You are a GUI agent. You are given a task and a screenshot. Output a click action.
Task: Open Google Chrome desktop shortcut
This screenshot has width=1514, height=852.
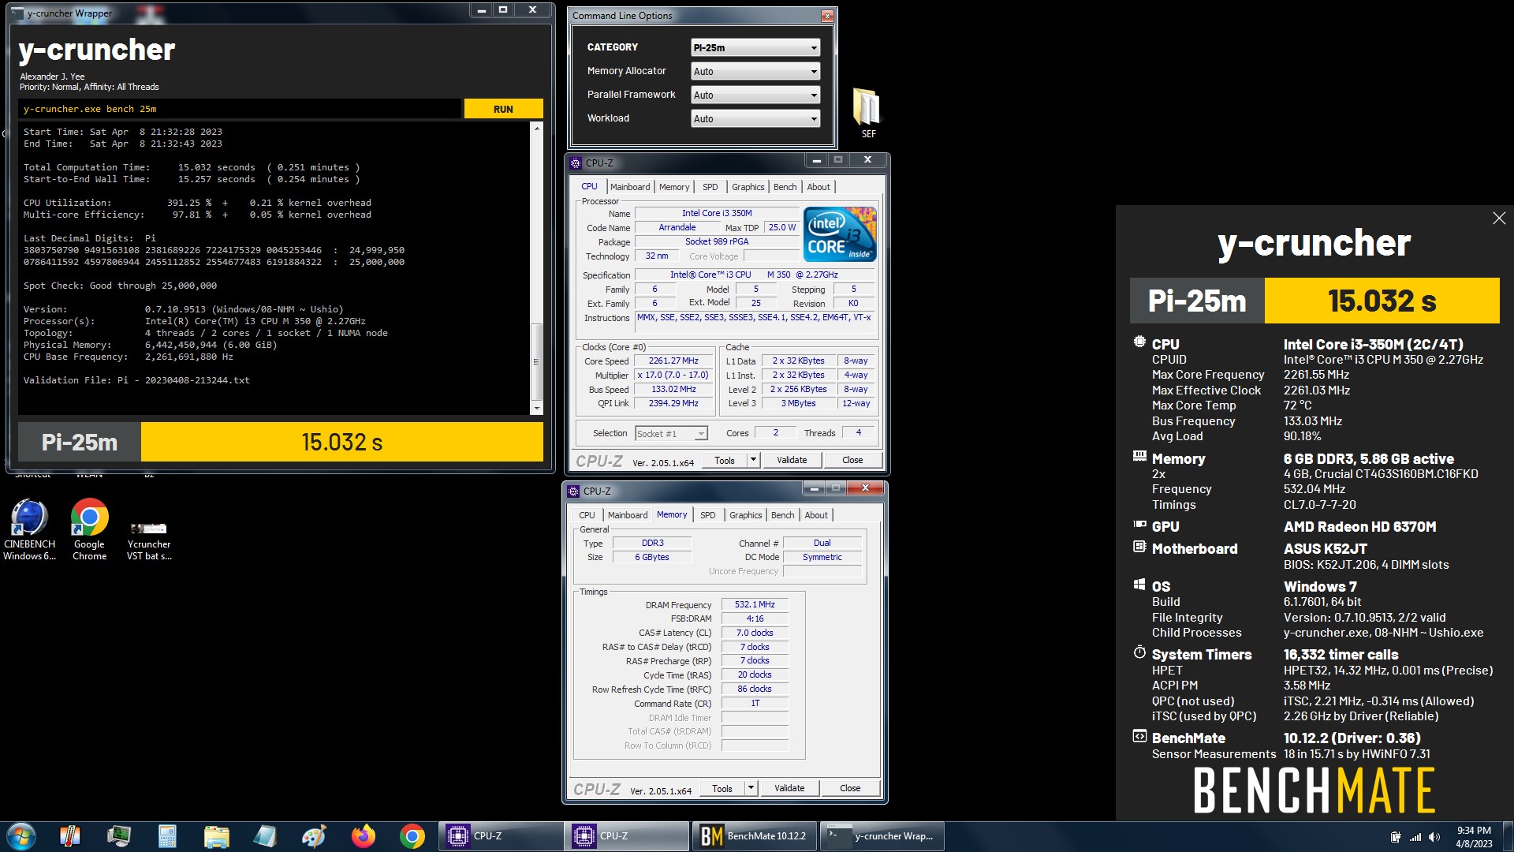(x=89, y=529)
